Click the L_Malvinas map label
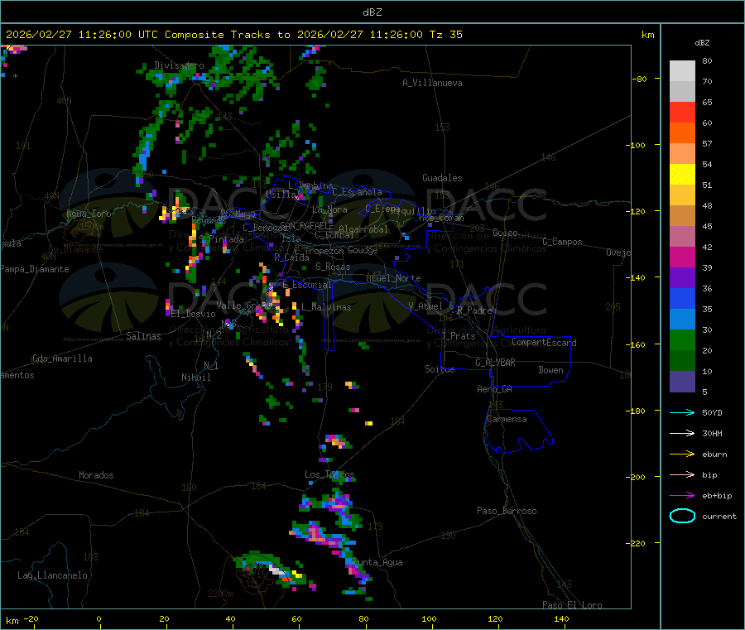Image resolution: width=745 pixels, height=630 pixels. 326,307
